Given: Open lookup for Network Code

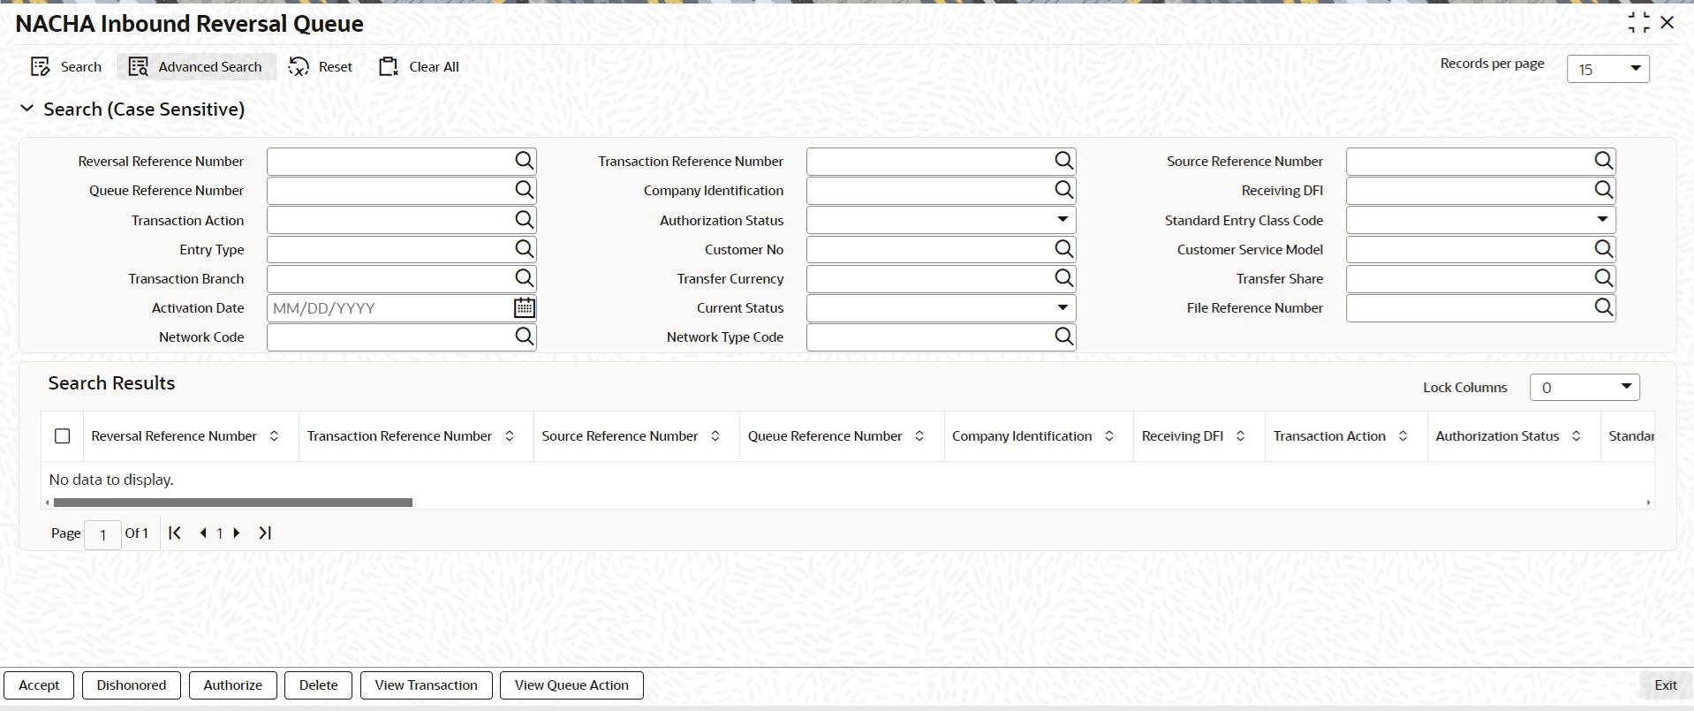Looking at the screenshot, I should click(x=525, y=337).
